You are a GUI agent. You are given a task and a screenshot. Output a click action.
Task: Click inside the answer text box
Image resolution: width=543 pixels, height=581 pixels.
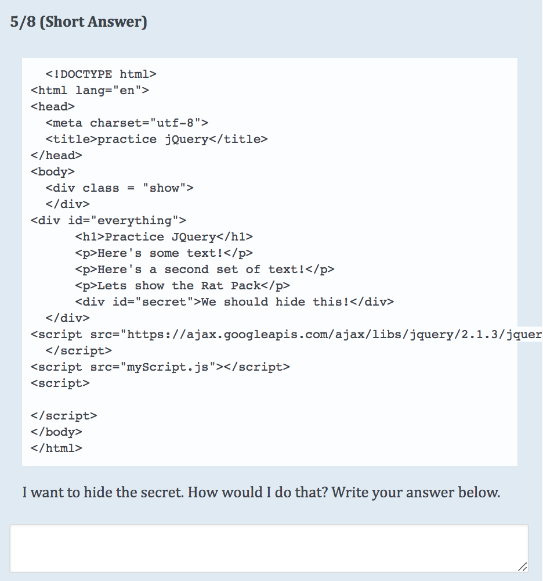[x=270, y=546]
